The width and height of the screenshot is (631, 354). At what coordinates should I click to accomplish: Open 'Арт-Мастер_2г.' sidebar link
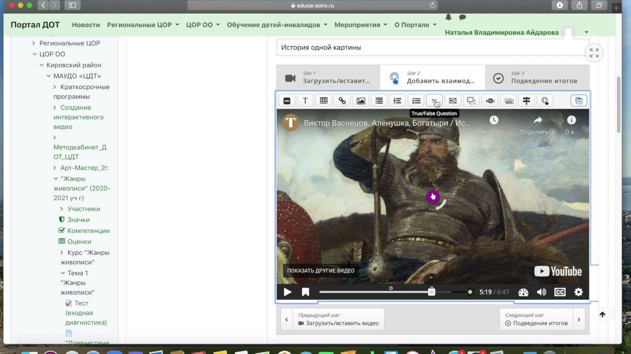(84, 168)
